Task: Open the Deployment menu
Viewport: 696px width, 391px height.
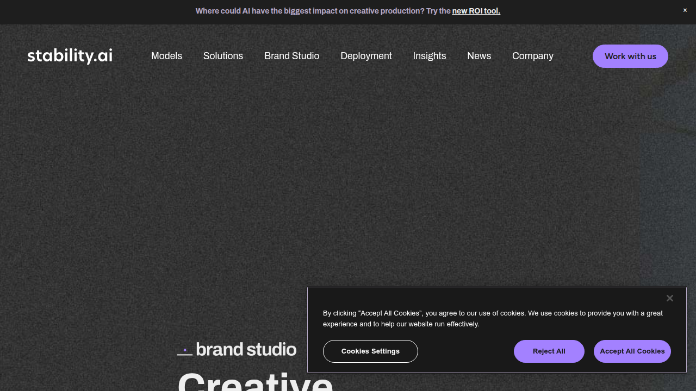Action: pyautogui.click(x=366, y=56)
